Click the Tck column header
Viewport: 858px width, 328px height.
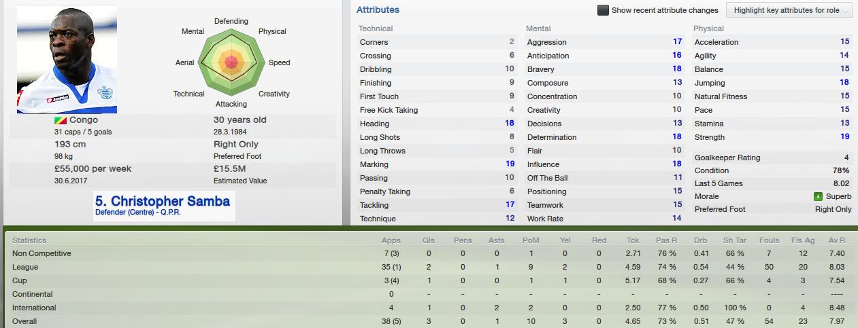coord(633,240)
